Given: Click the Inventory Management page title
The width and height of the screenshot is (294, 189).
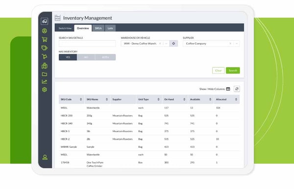Looking at the screenshot, I should 88,18.
